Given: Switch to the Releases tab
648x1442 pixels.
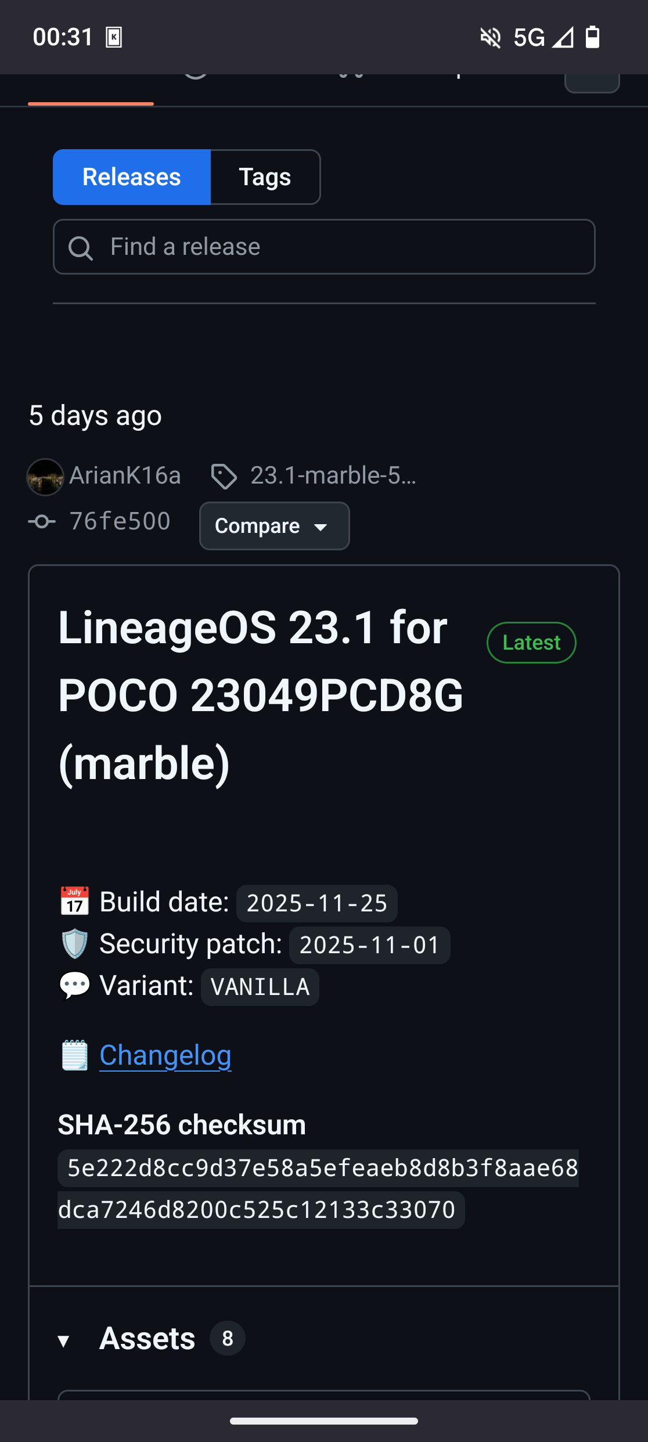Looking at the screenshot, I should [132, 177].
